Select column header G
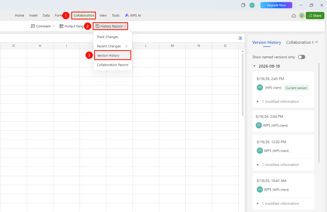Viewport: 327px width, 212px height. click(x=13, y=46)
